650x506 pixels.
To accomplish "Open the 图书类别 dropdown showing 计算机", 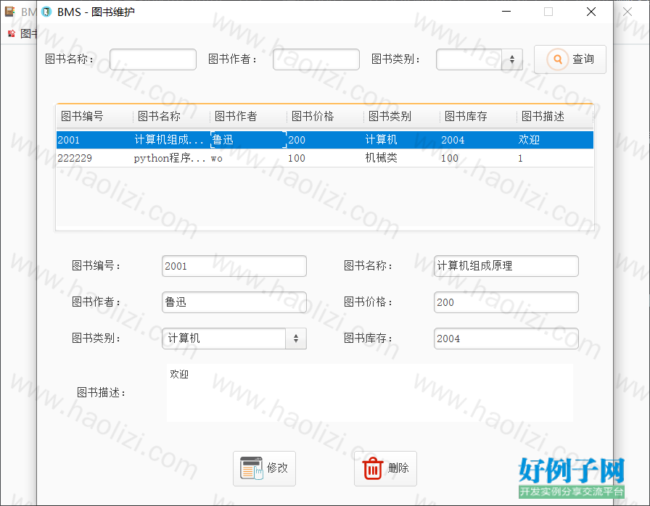I will [234, 339].
